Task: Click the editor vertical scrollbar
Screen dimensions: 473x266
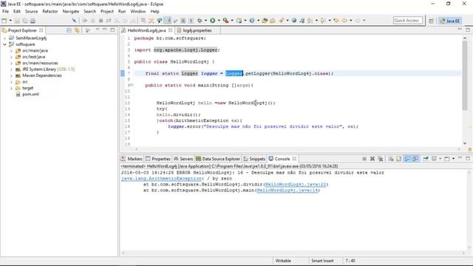Action: point(465,75)
